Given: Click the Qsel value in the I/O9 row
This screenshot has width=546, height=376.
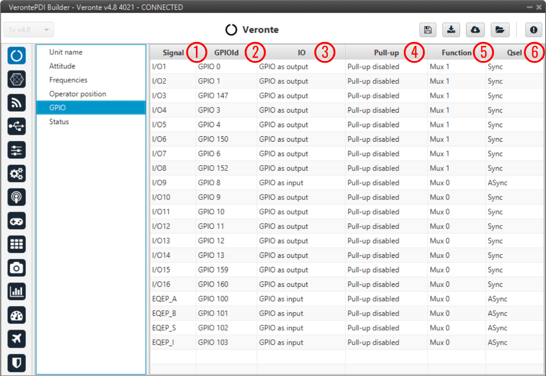Looking at the screenshot, I should tap(515, 183).
